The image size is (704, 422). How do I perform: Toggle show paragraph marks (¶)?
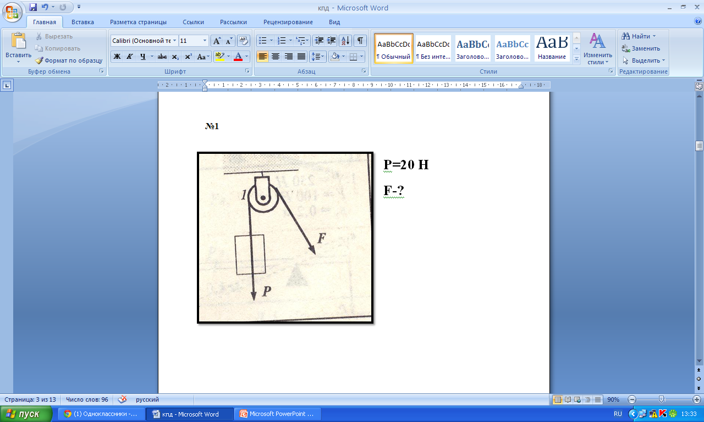[360, 41]
